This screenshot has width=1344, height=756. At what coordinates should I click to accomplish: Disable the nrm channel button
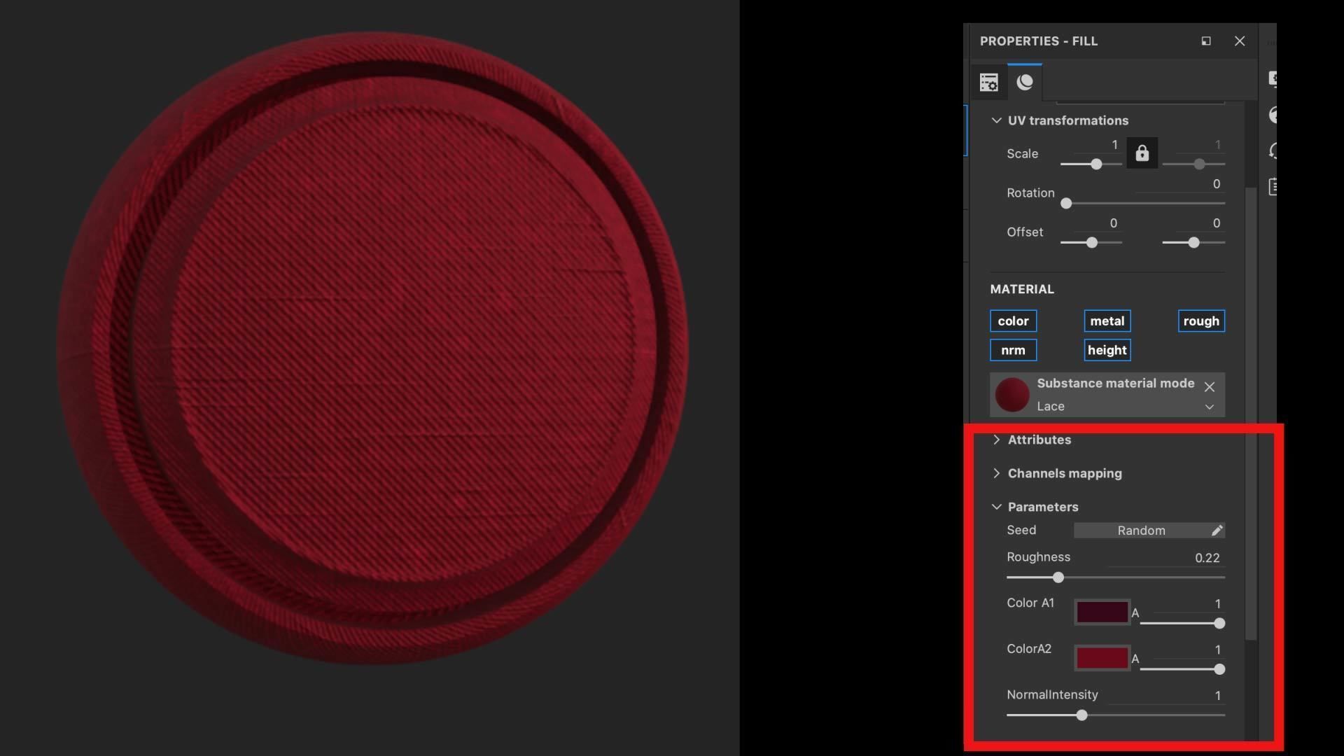click(x=1013, y=350)
